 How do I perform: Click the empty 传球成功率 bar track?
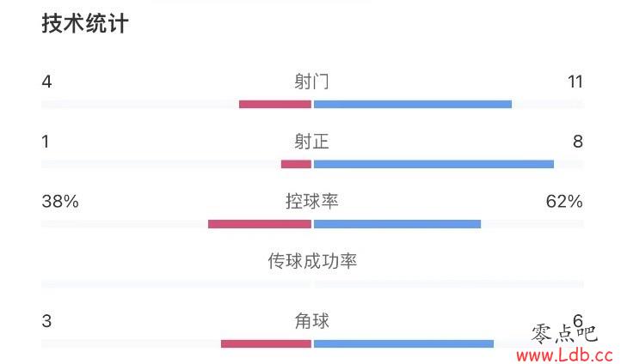[312, 284]
